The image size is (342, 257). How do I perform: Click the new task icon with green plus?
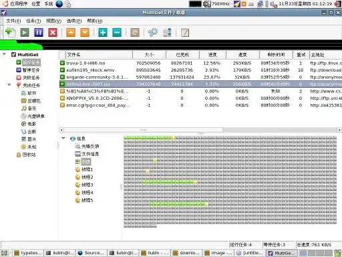tap(10, 32)
